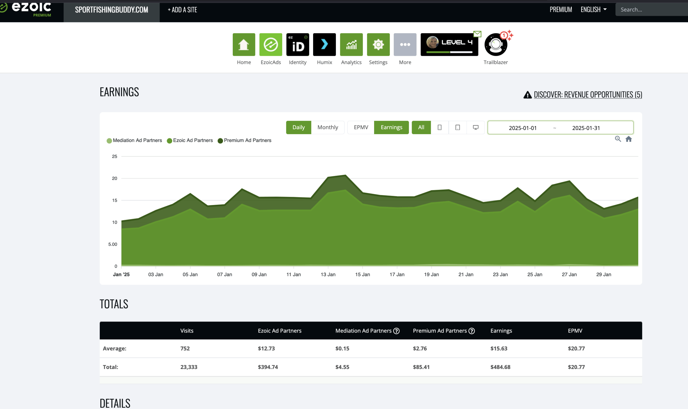Viewport: 688px width, 409px height.
Task: Open the Identity iD icon
Action: (298, 44)
